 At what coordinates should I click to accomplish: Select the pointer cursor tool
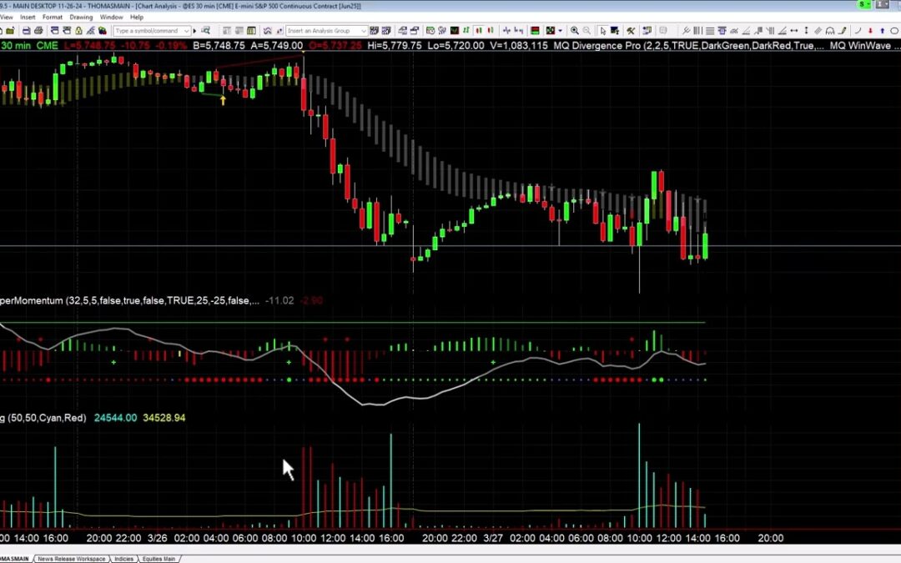click(603, 31)
